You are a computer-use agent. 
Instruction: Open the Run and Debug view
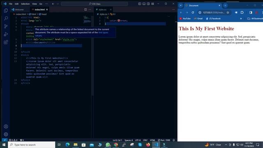[6, 34]
